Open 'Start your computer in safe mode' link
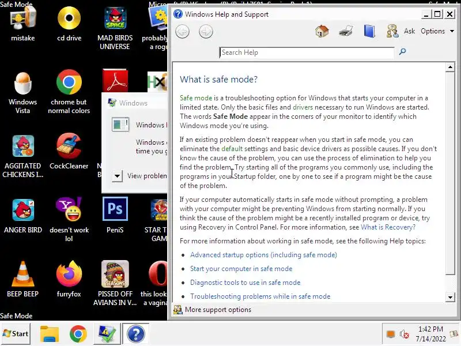The image size is (461, 346). [241, 269]
